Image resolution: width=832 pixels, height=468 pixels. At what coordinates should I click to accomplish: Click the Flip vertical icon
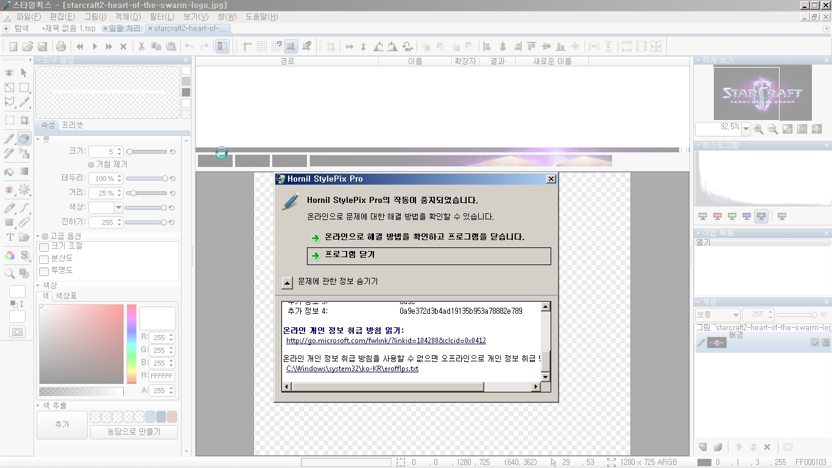(x=364, y=46)
